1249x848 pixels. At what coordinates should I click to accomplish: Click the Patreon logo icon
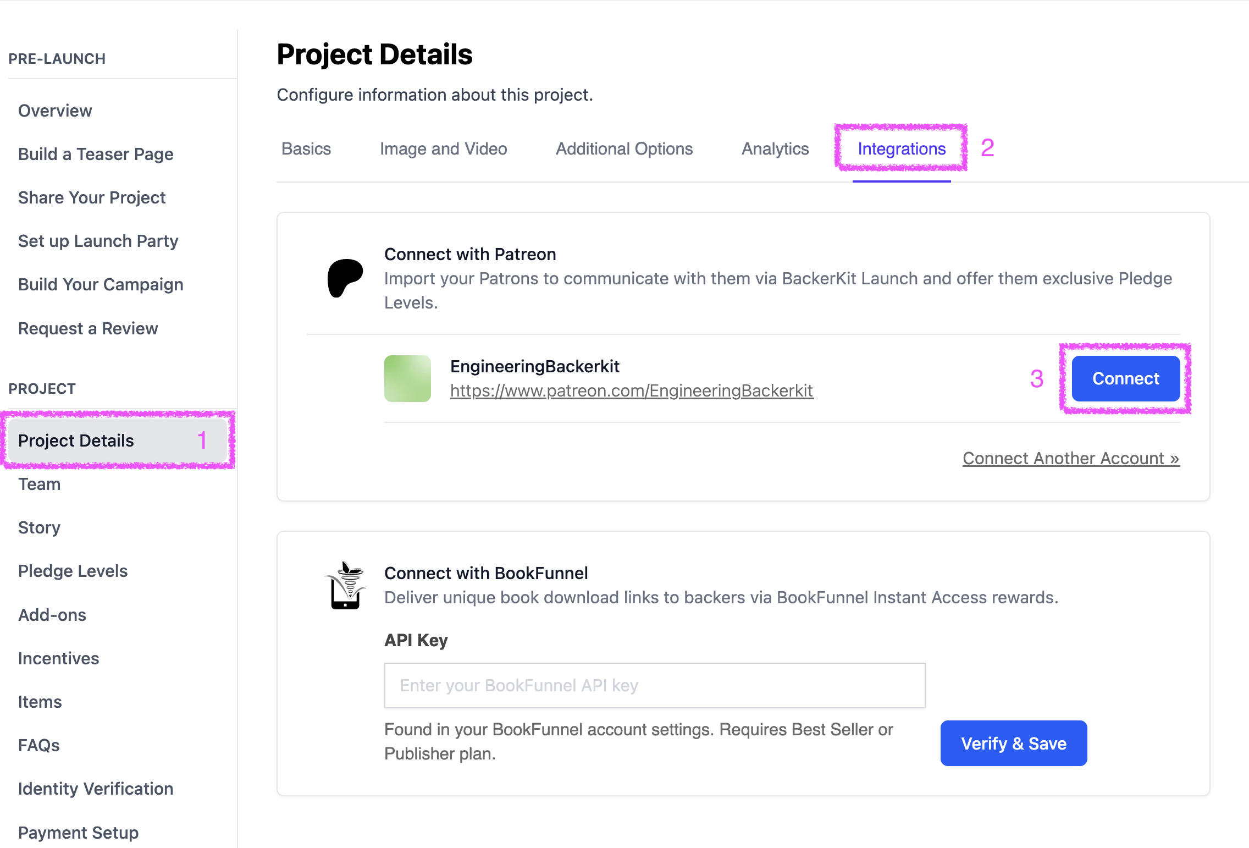pyautogui.click(x=345, y=278)
